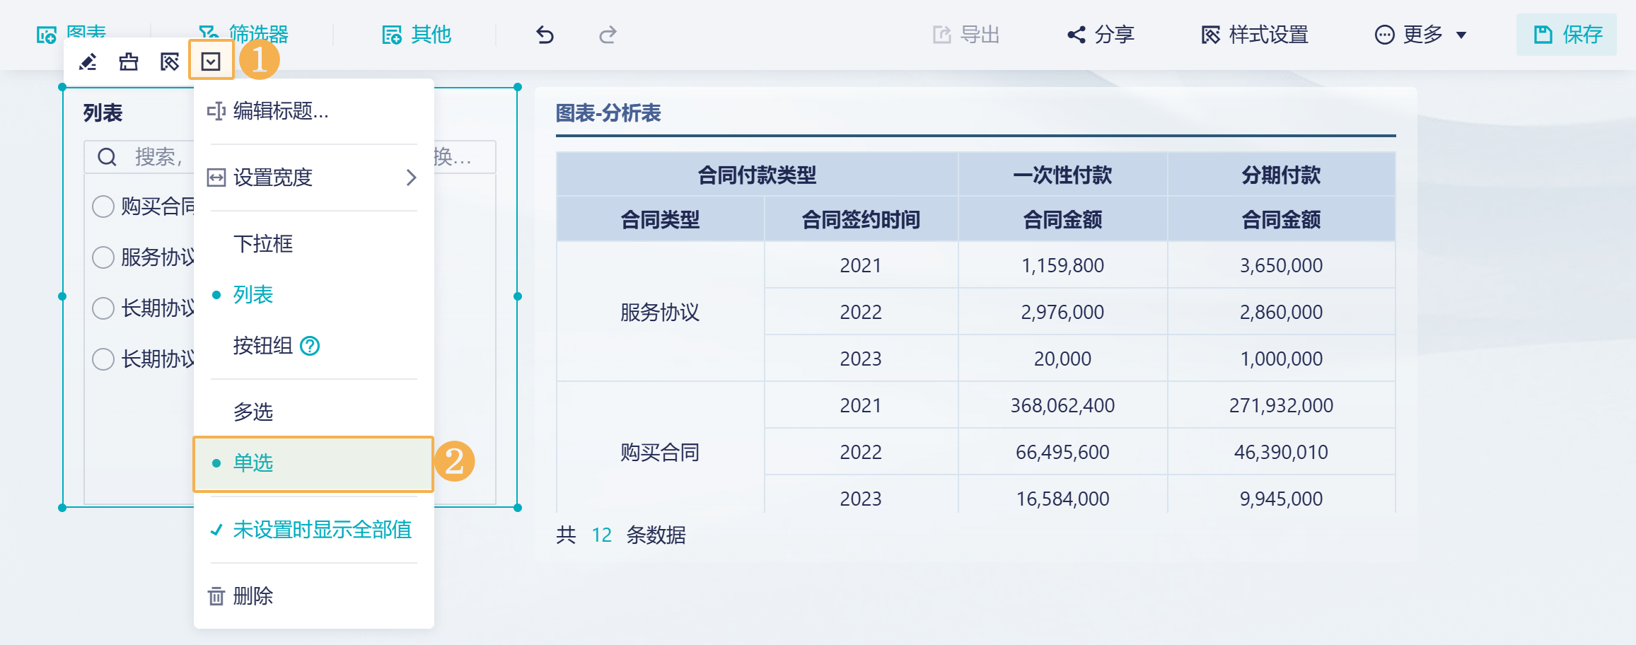Choose 单选 single-select mode
This screenshot has height=645, width=1636.
point(313,463)
